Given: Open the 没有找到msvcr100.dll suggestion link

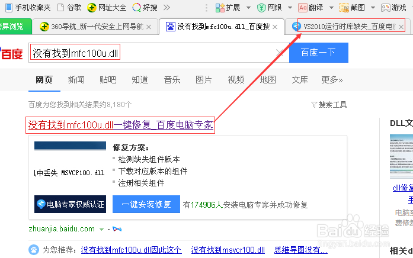Looking at the screenshot, I should pos(228,250).
